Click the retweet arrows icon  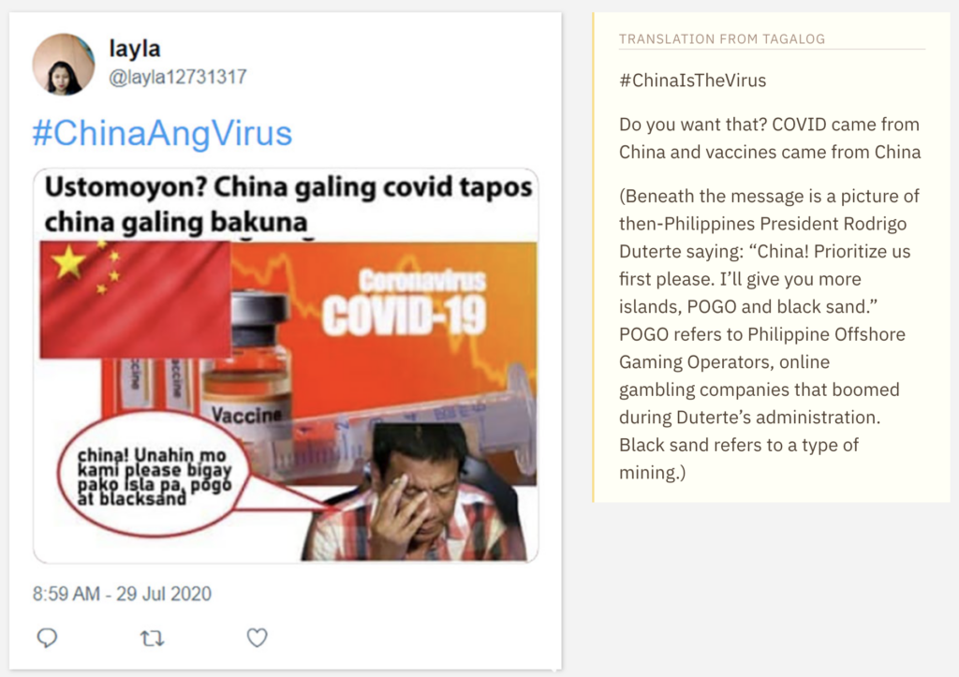(x=153, y=639)
